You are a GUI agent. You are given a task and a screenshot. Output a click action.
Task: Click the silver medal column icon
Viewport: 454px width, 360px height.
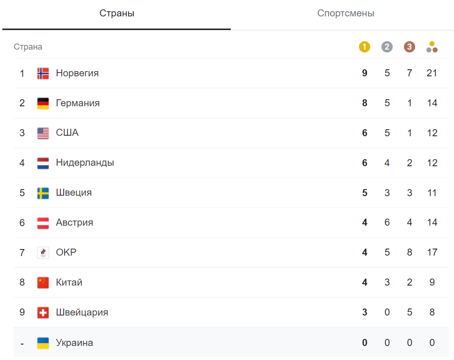tap(387, 47)
